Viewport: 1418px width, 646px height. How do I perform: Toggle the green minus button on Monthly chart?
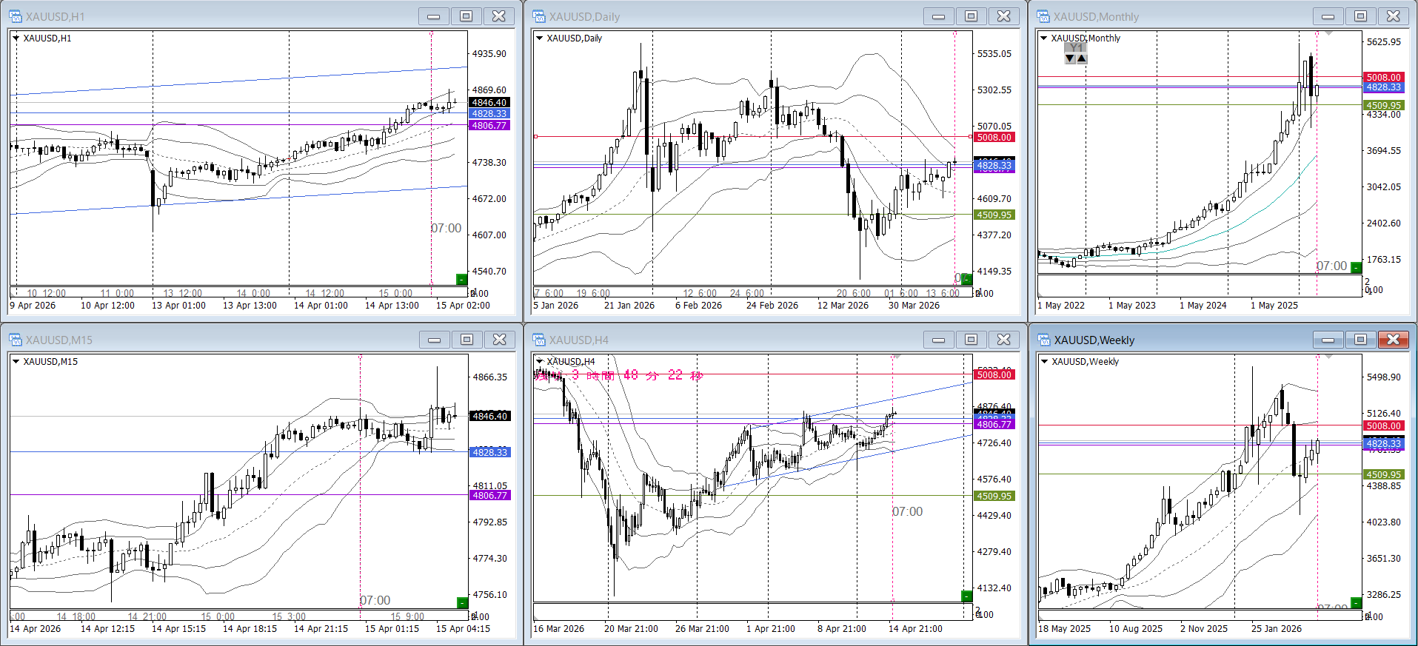point(1356,267)
